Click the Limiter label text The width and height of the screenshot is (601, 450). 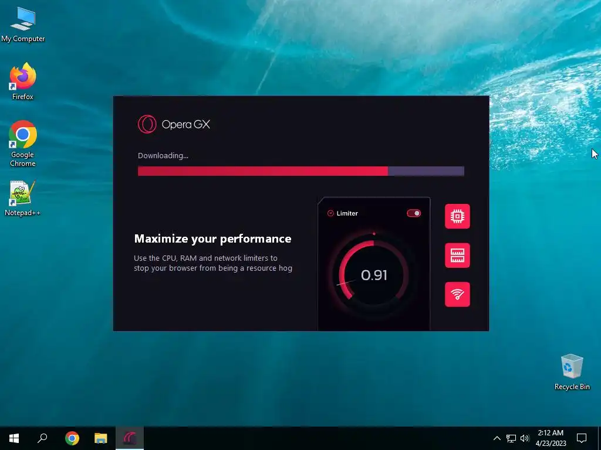[x=347, y=213]
